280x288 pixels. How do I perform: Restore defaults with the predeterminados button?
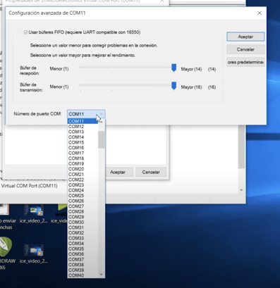coord(245,62)
